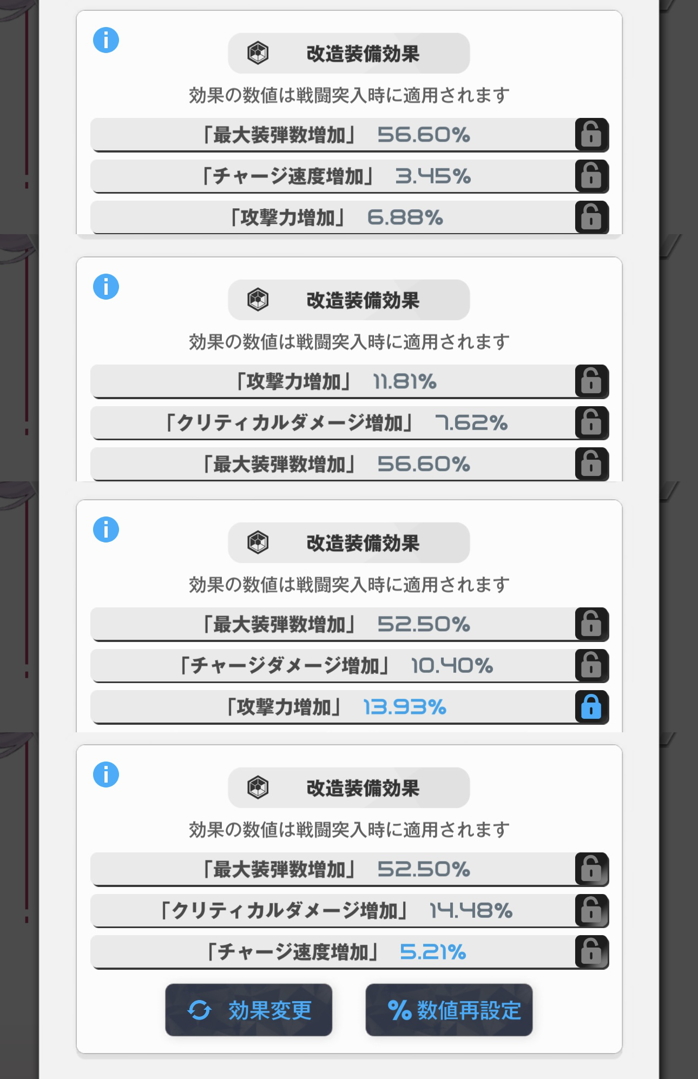698x1079 pixels.
Task: Unlock the blue locked 攻撃力増加 13.93% effect
Action: pyautogui.click(x=591, y=707)
